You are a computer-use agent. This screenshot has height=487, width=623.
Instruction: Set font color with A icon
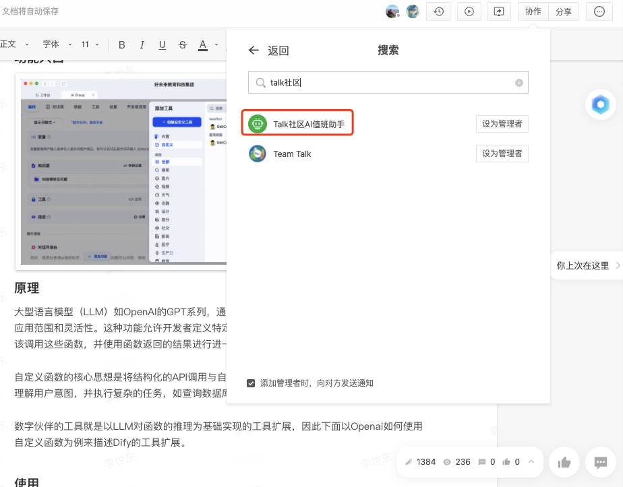(x=203, y=45)
